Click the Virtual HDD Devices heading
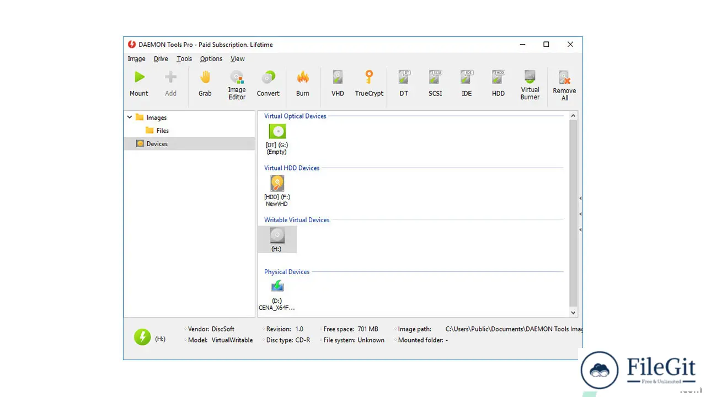 pos(292,168)
